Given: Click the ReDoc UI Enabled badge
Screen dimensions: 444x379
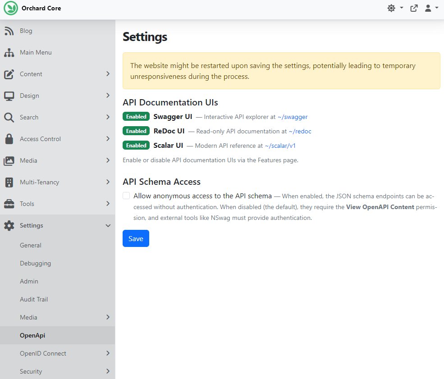Looking at the screenshot, I should pos(136,131).
